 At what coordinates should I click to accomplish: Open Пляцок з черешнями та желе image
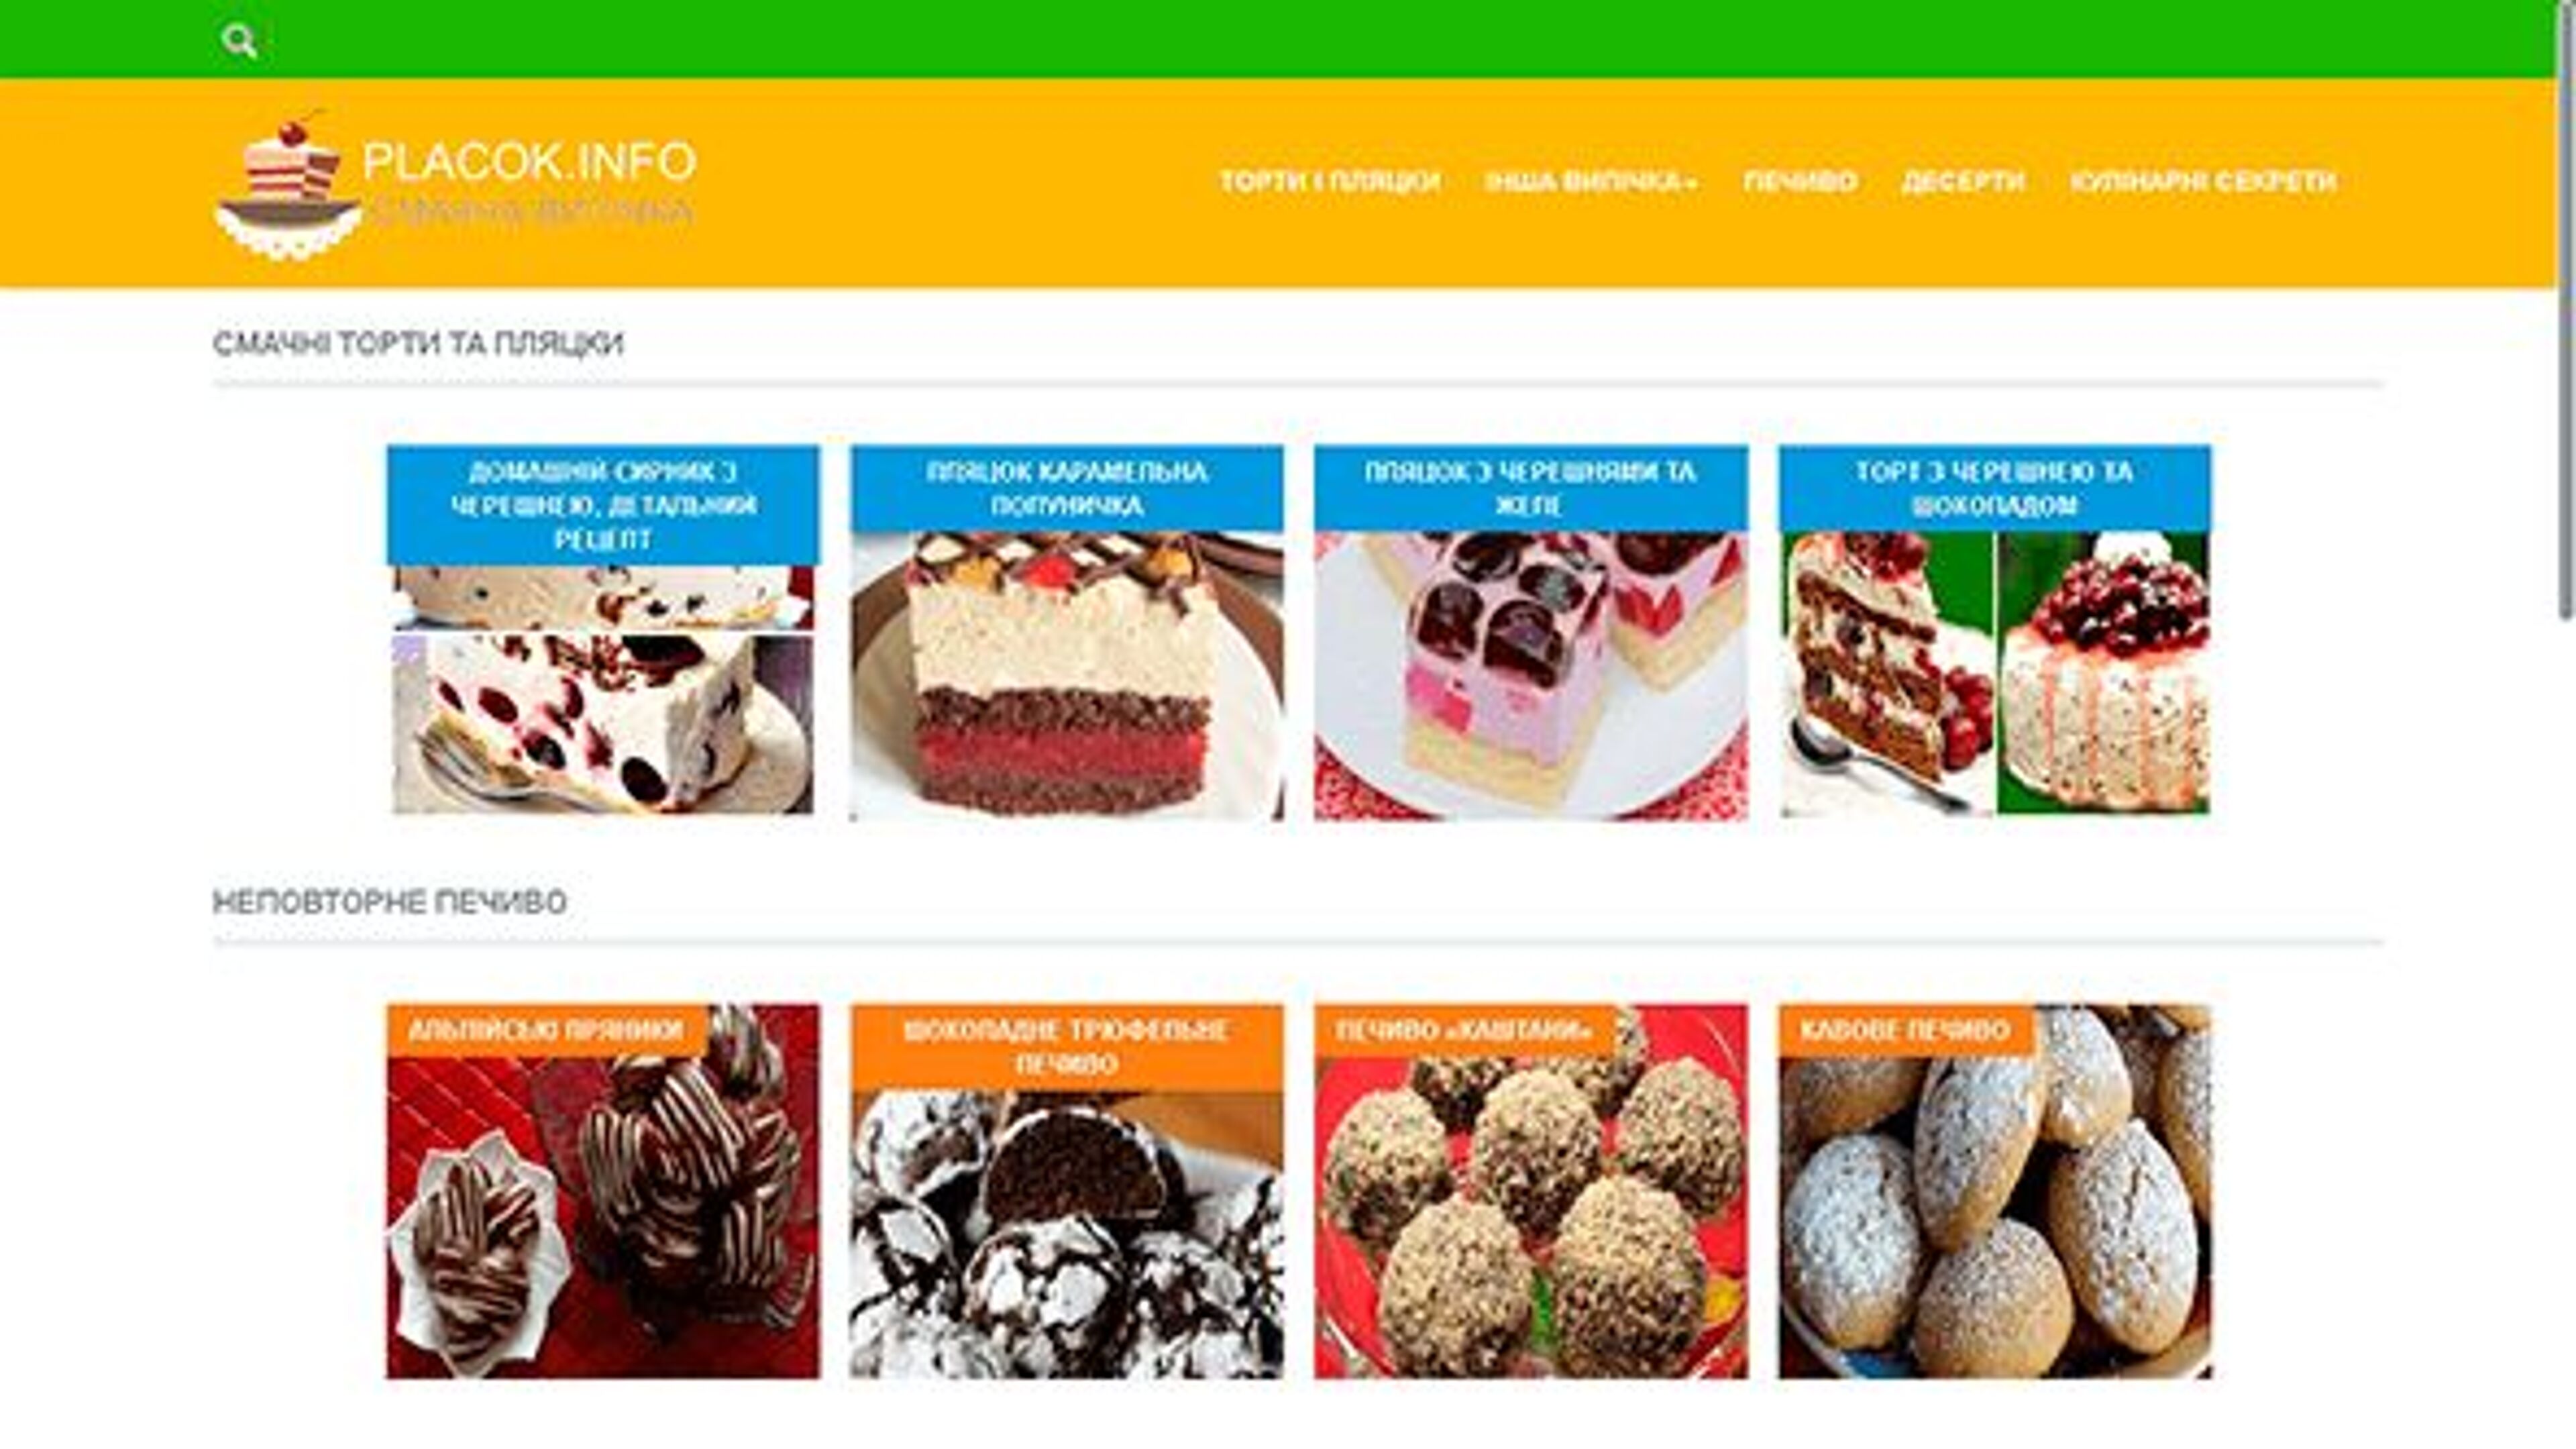click(x=1531, y=676)
